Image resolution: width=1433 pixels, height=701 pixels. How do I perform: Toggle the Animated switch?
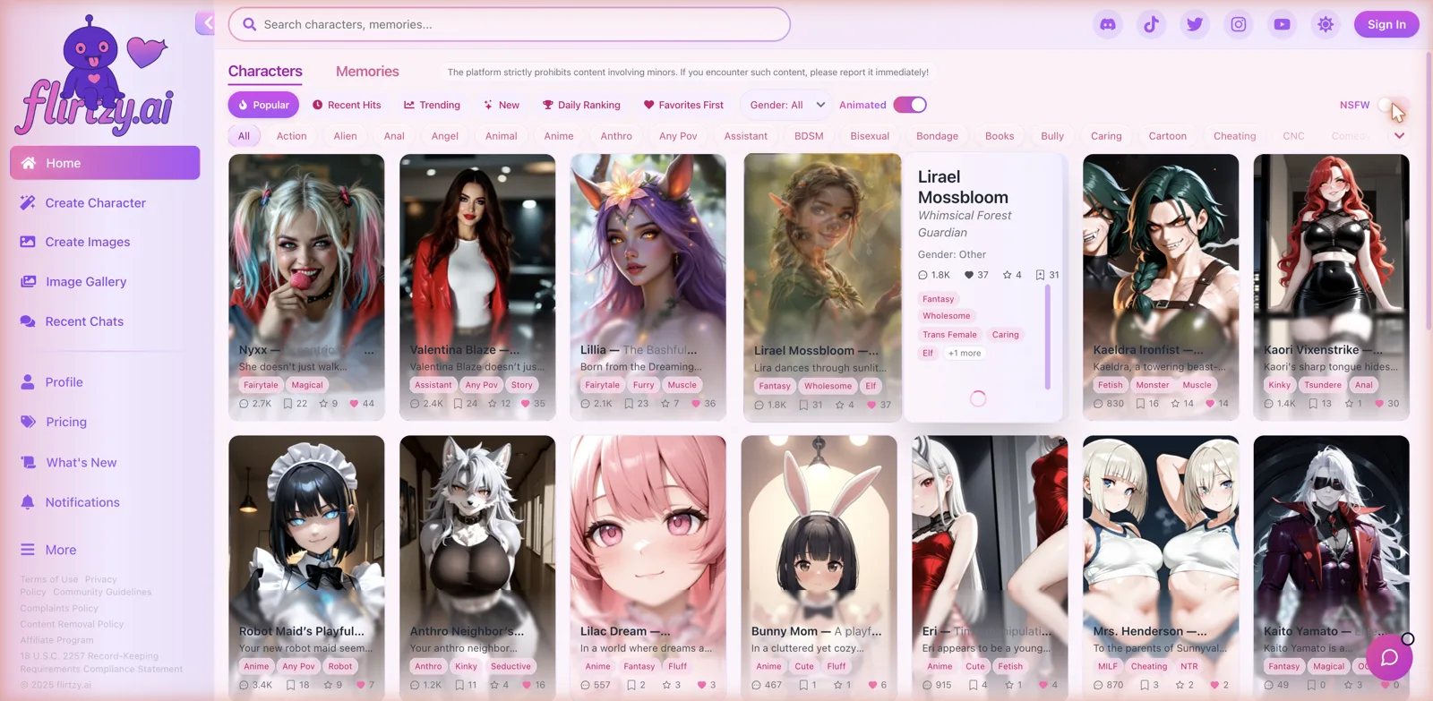tap(910, 105)
